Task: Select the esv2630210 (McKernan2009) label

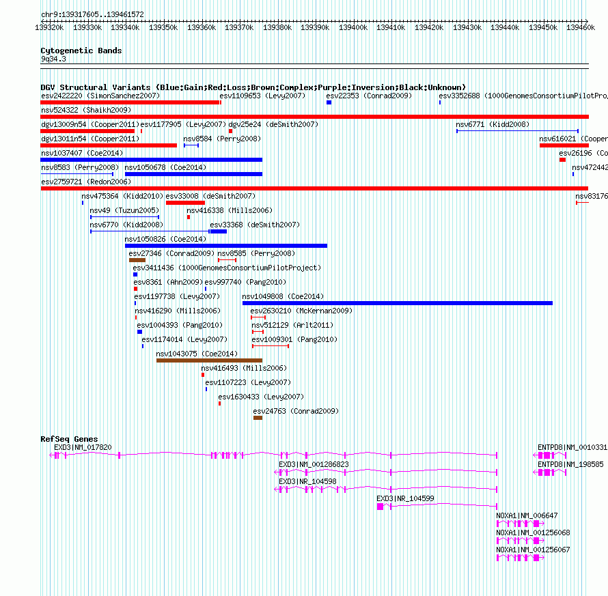Action: pos(301,311)
